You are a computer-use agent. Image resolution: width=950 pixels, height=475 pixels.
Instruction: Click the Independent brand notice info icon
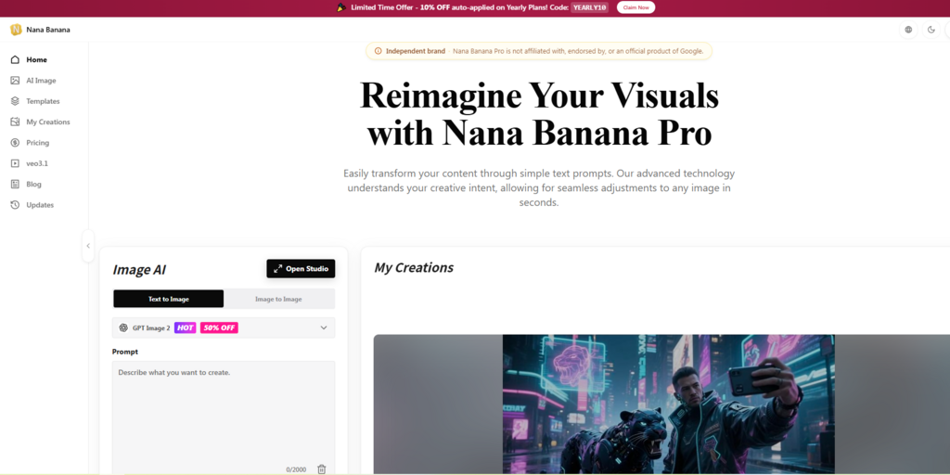[x=379, y=51]
